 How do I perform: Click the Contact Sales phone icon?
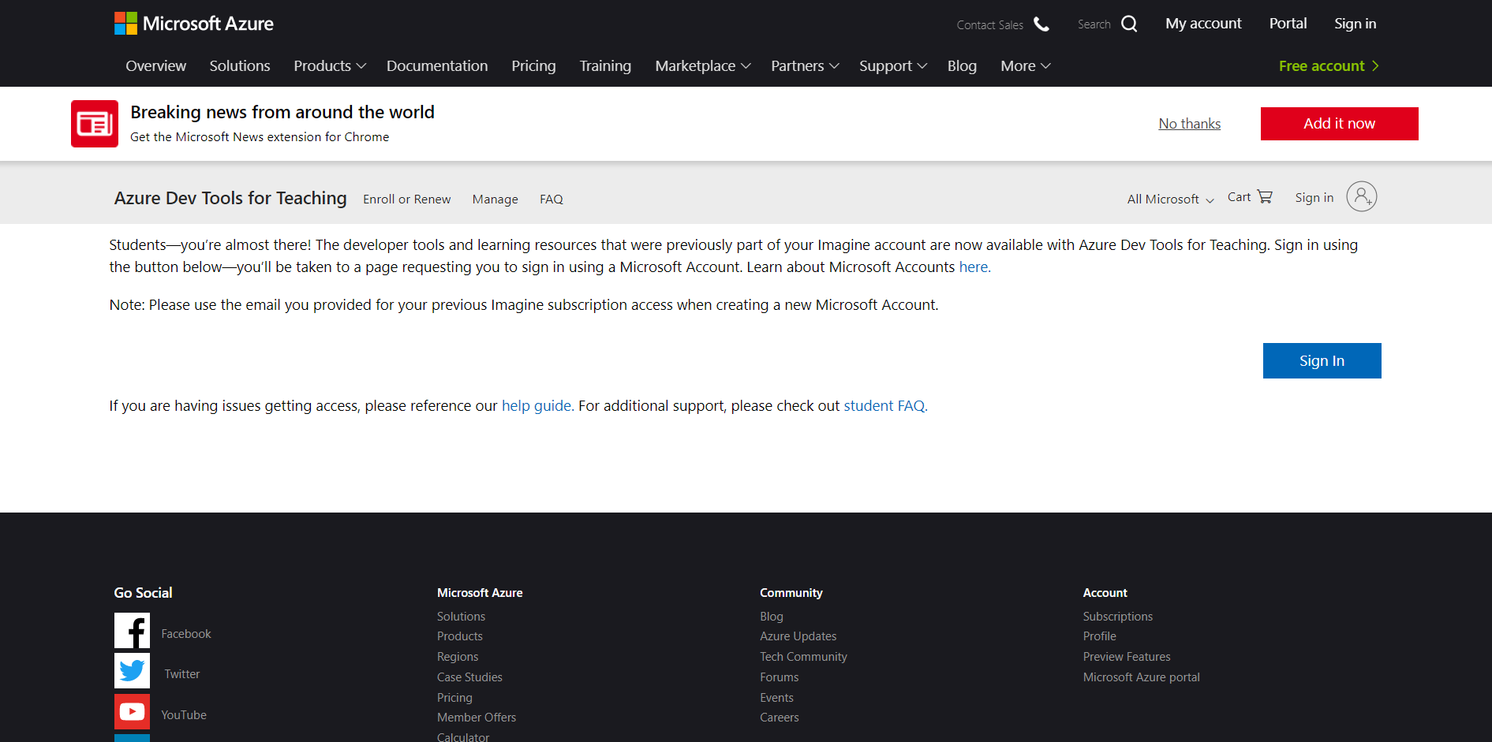click(1041, 24)
